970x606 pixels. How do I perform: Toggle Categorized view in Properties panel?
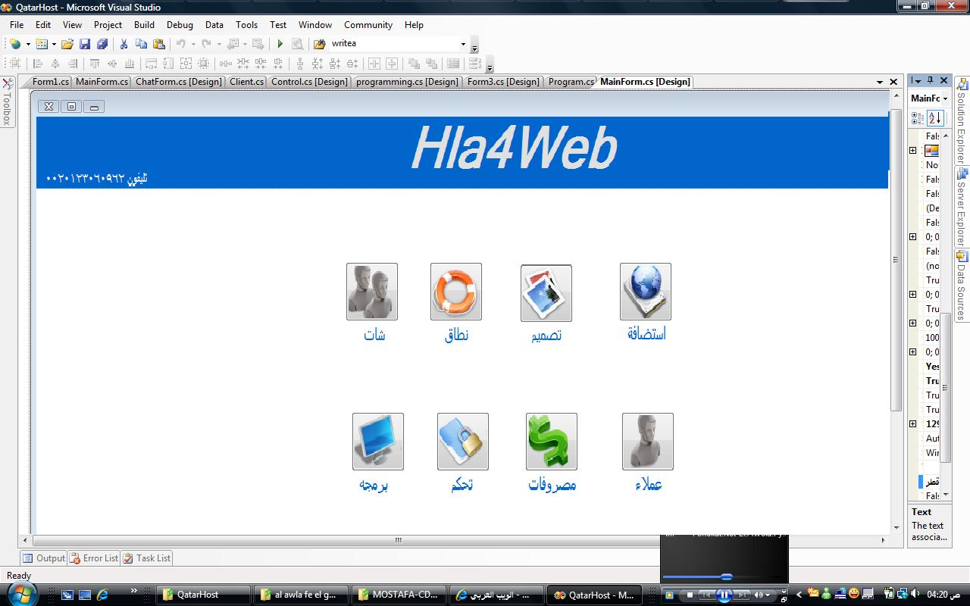(918, 118)
